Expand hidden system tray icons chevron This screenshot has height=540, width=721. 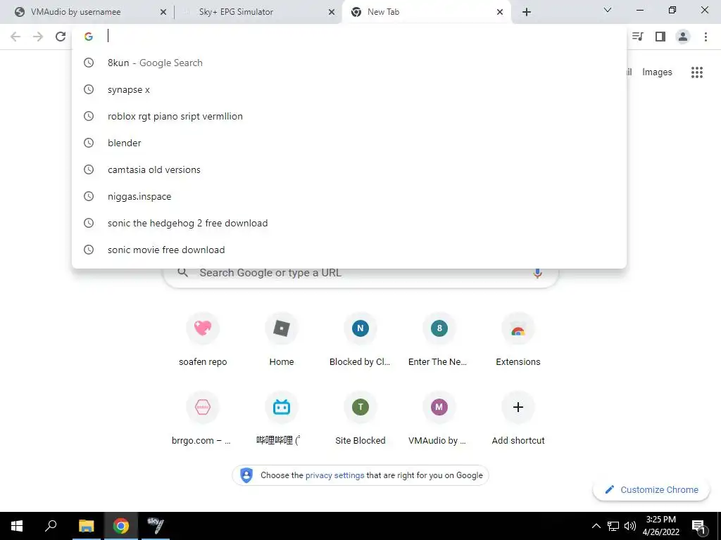pos(596,526)
